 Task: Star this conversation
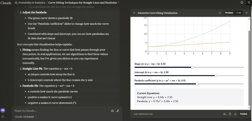(x=242, y=3)
